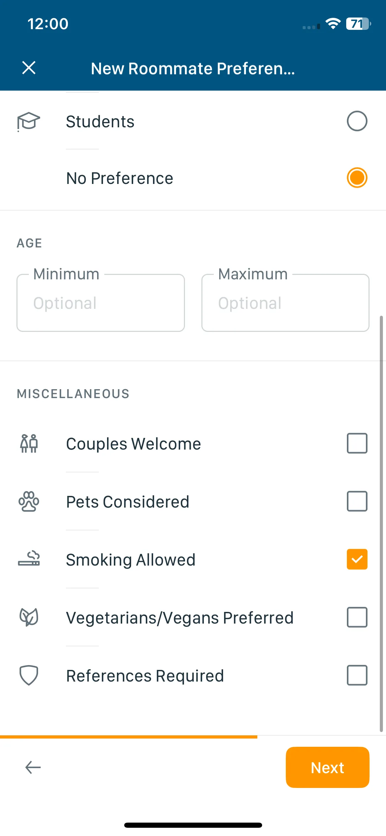The width and height of the screenshot is (386, 836).
Task: Tap the graduation cap Students icon
Action: coord(29,121)
